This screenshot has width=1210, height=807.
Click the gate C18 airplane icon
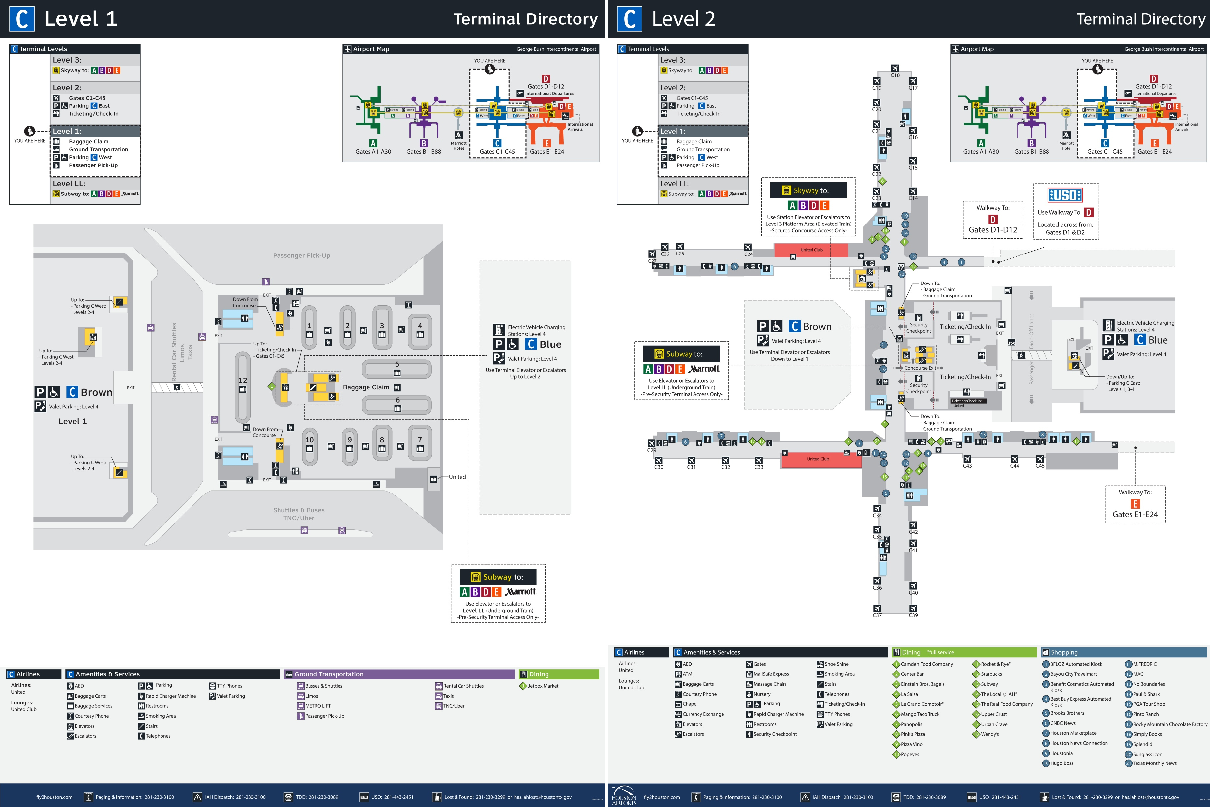895,69
